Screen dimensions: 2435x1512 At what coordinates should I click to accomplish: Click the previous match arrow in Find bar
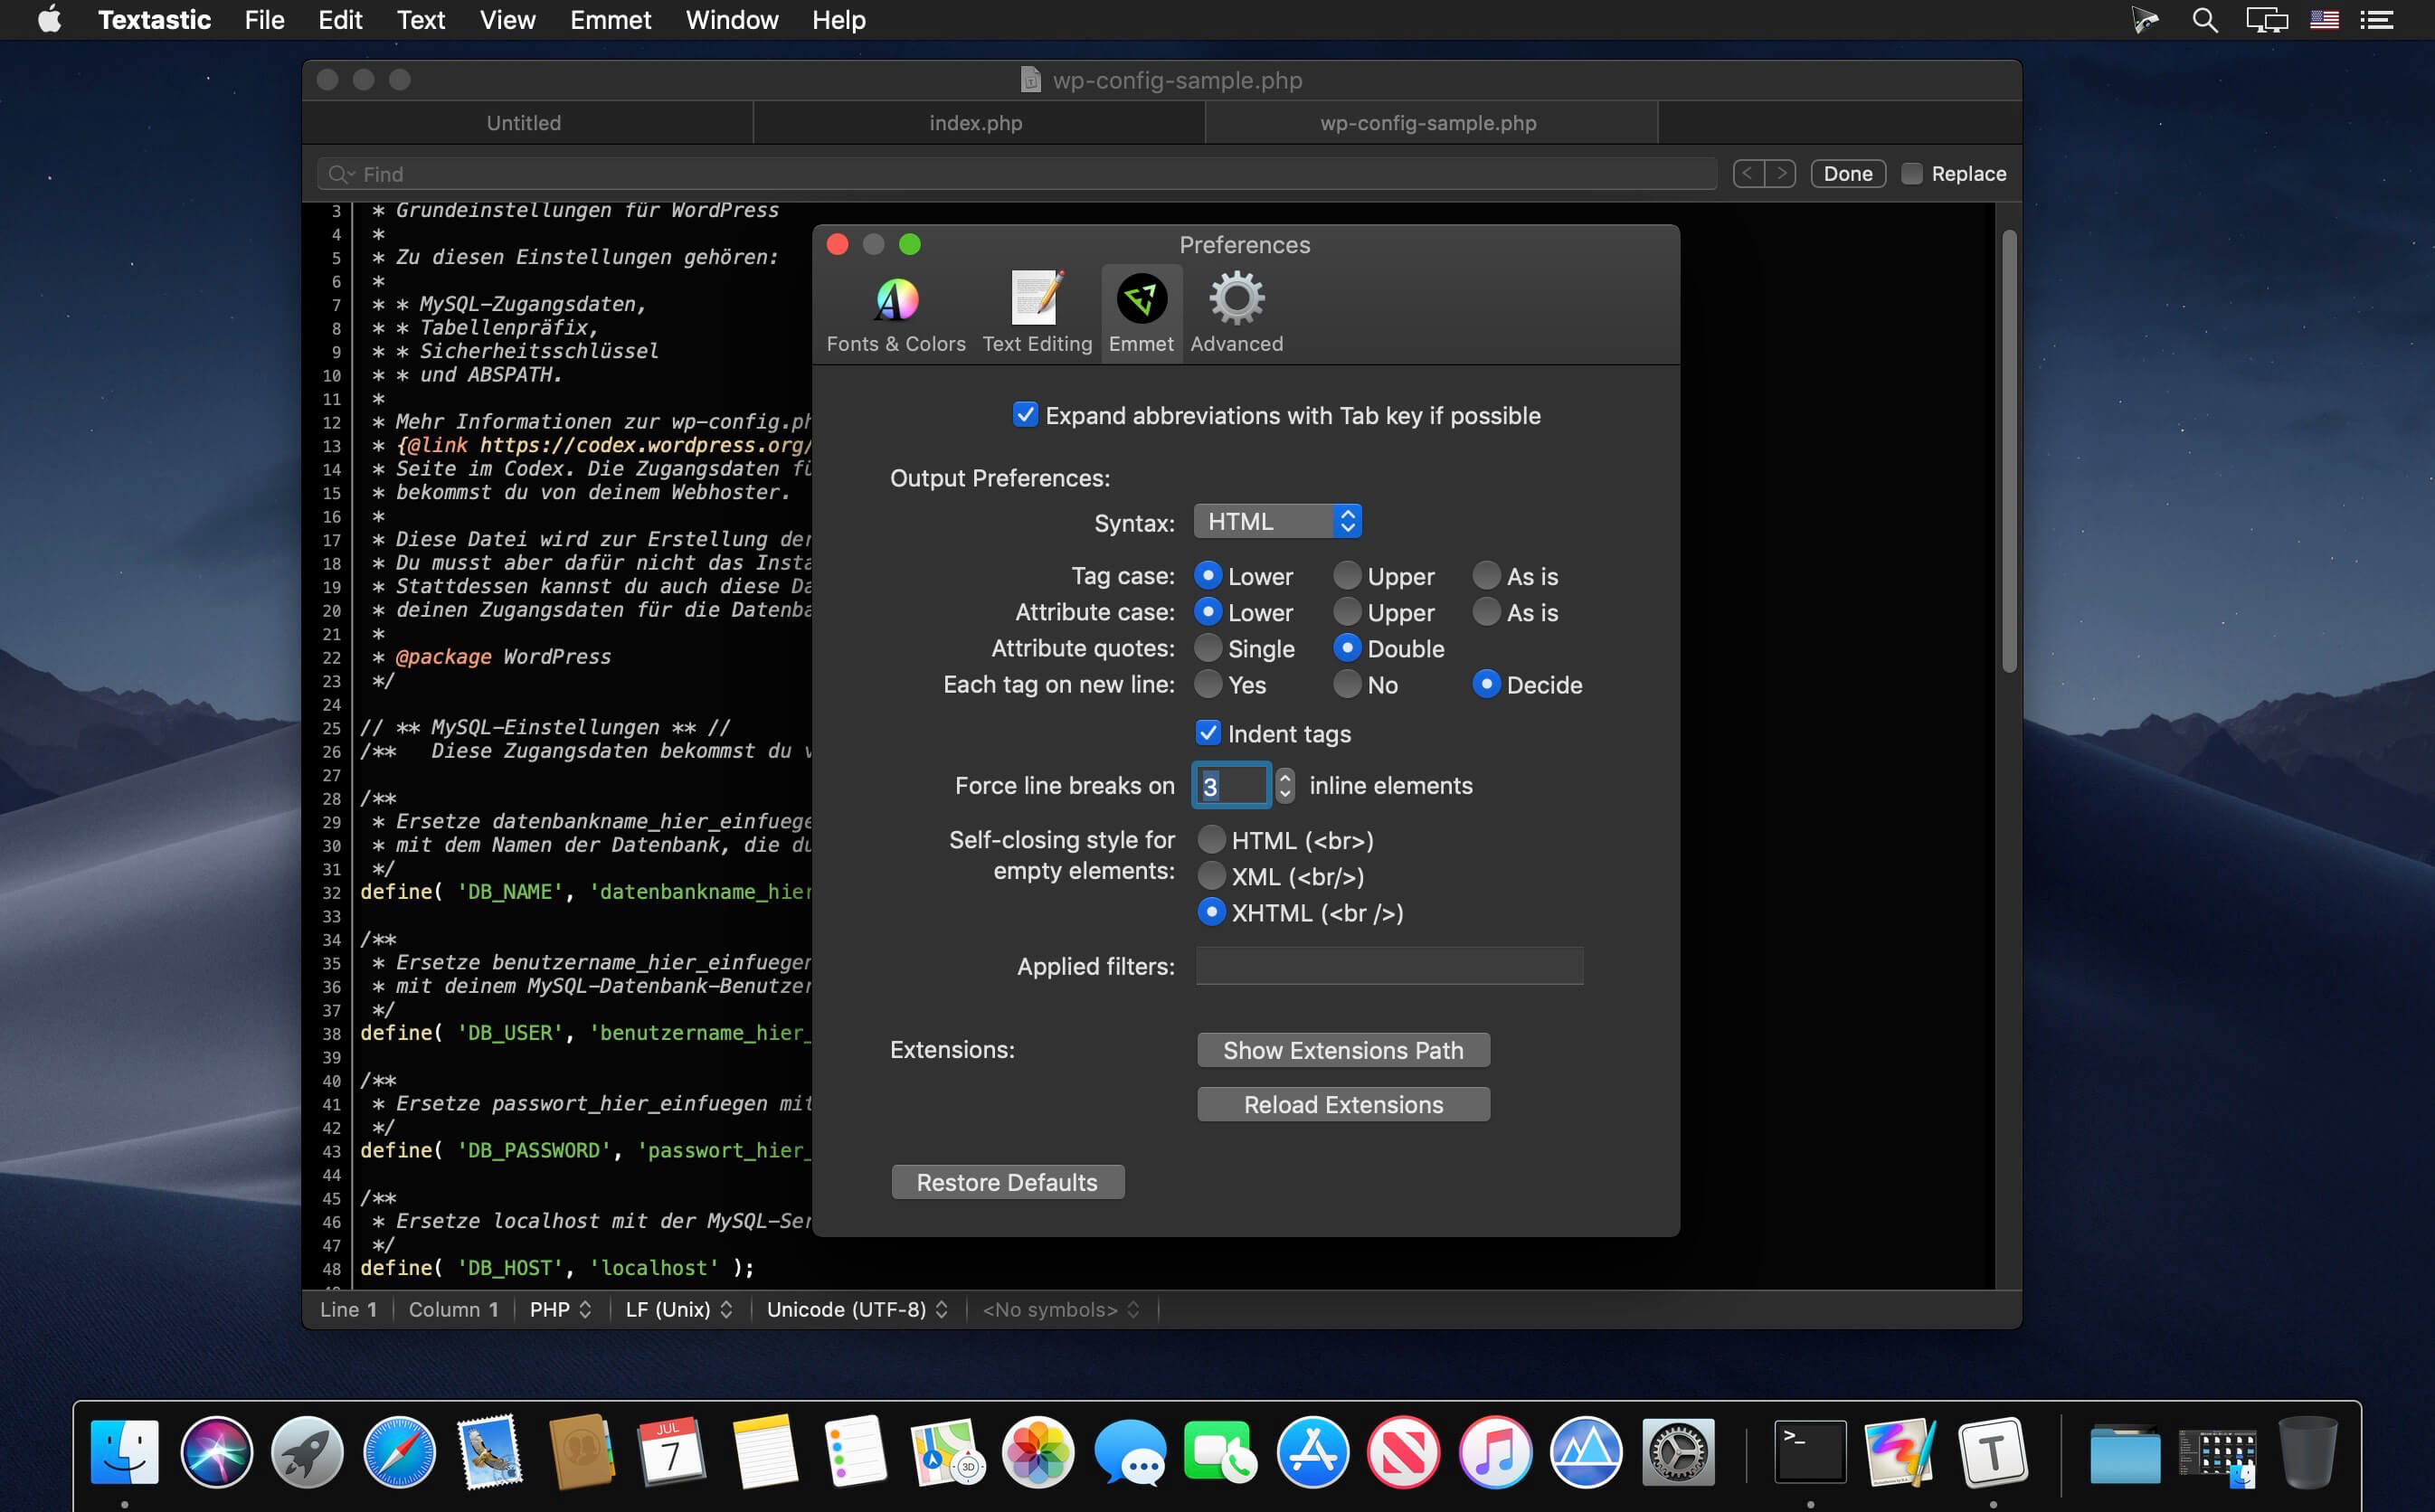tap(1748, 173)
